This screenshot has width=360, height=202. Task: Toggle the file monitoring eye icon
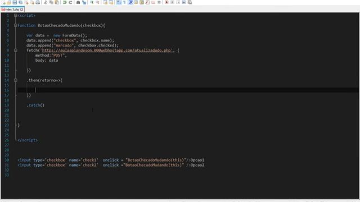159,2
